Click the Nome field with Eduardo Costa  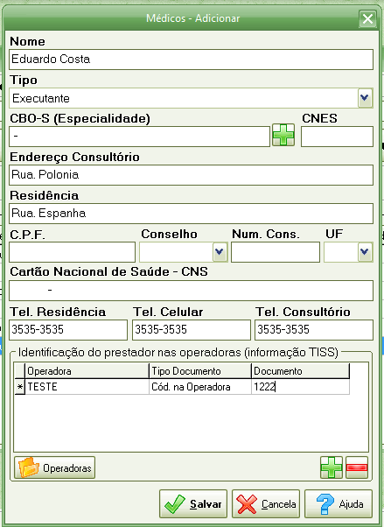click(x=192, y=60)
